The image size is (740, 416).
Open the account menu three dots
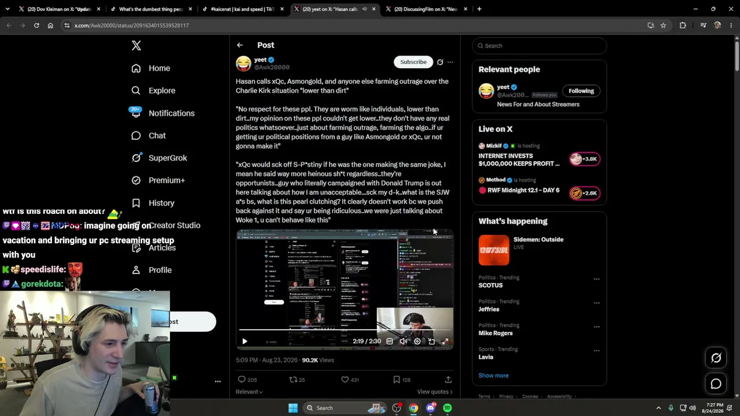point(218,381)
